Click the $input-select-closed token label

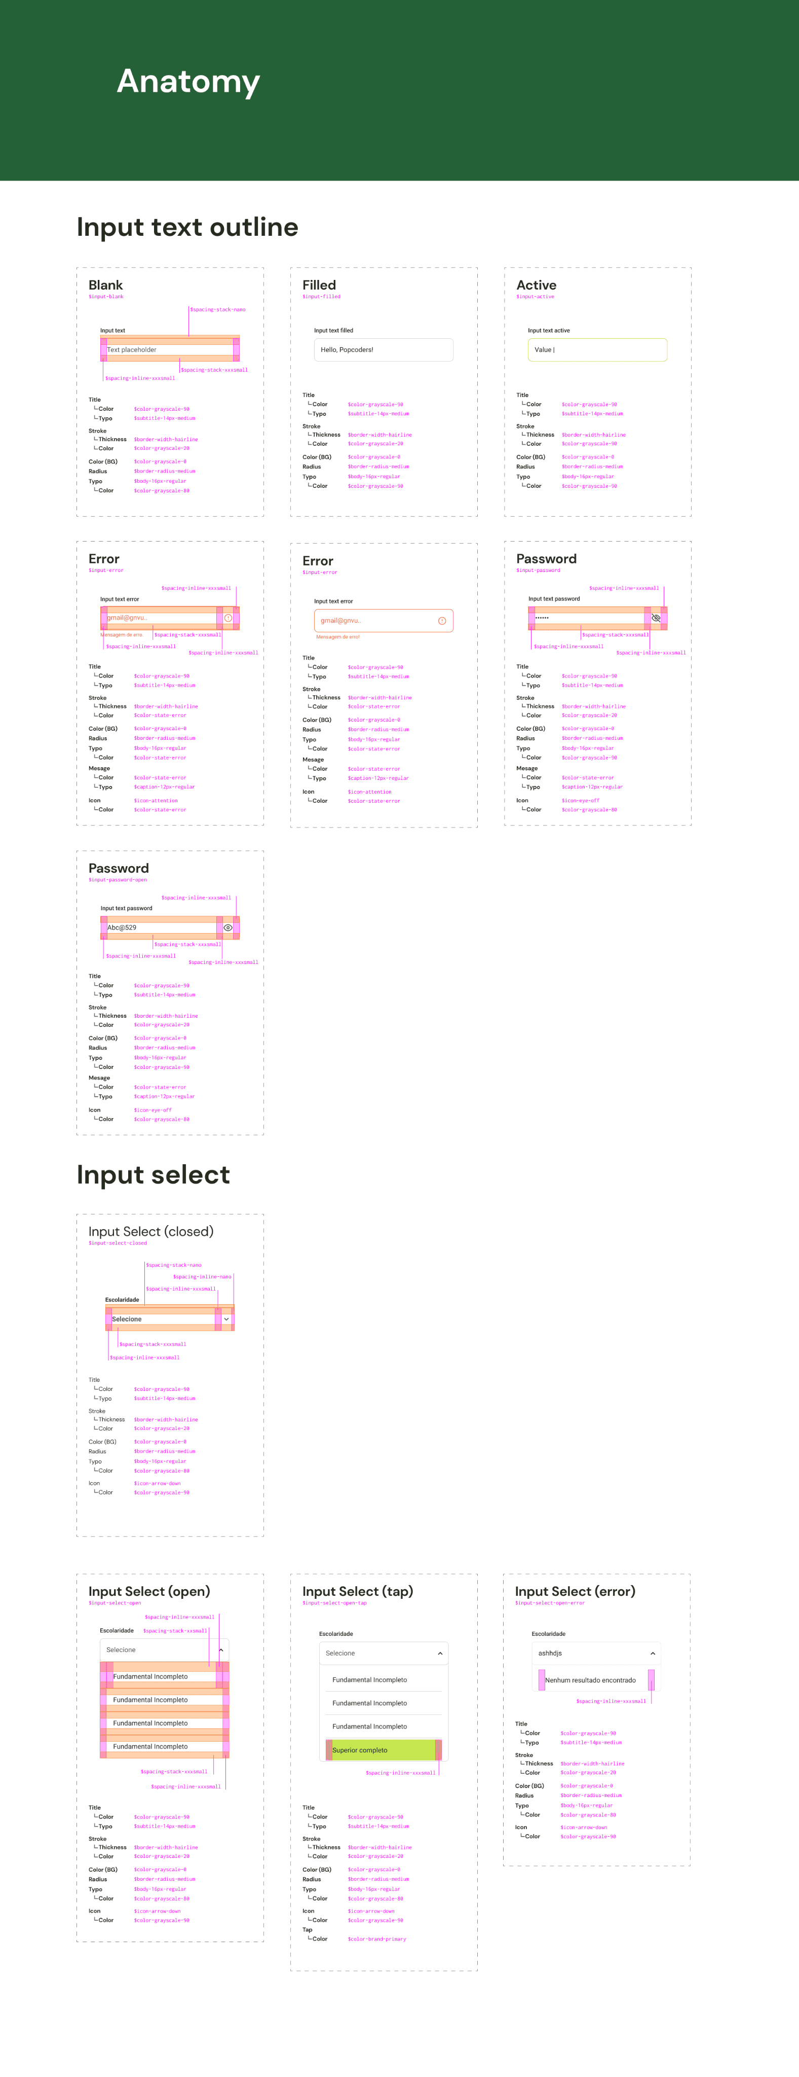point(118,1242)
